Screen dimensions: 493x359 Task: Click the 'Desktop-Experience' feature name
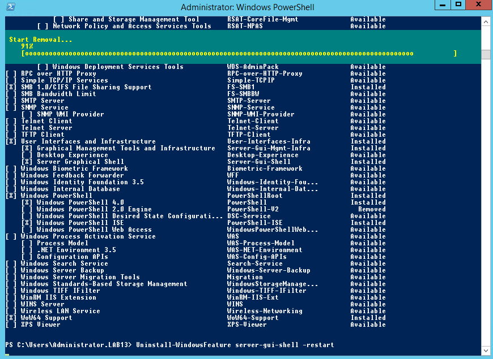[x=262, y=155]
